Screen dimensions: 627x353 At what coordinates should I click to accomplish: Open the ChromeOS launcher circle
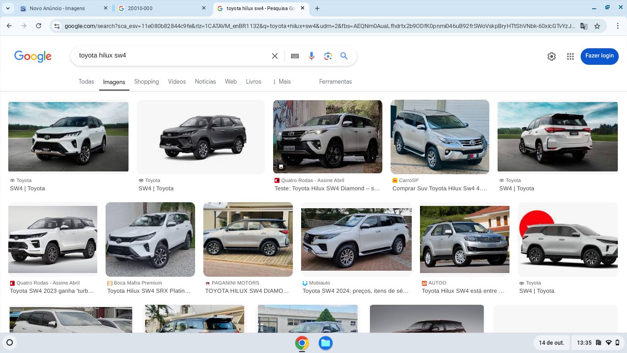(x=10, y=342)
